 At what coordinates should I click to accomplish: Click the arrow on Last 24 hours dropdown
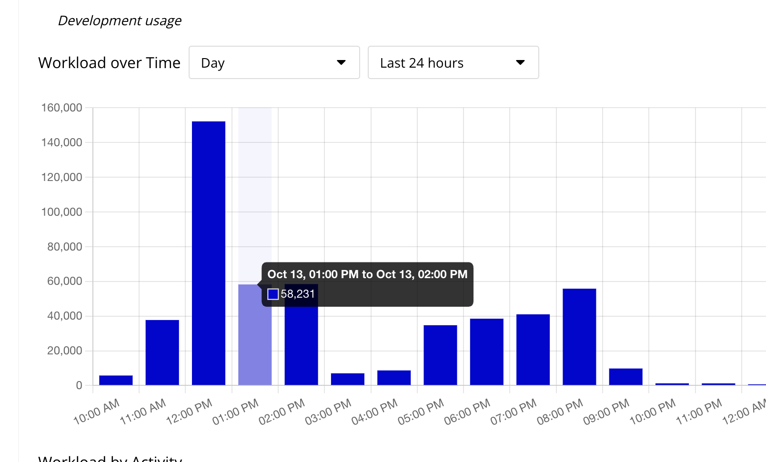point(520,62)
